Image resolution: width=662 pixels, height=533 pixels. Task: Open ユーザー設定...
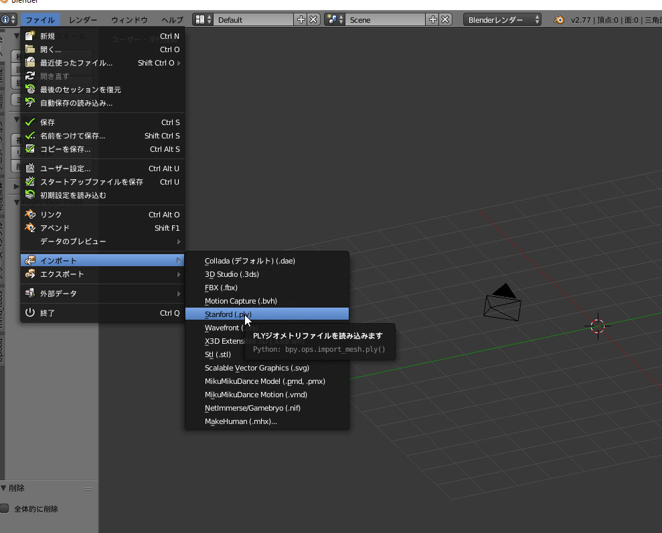102,169
